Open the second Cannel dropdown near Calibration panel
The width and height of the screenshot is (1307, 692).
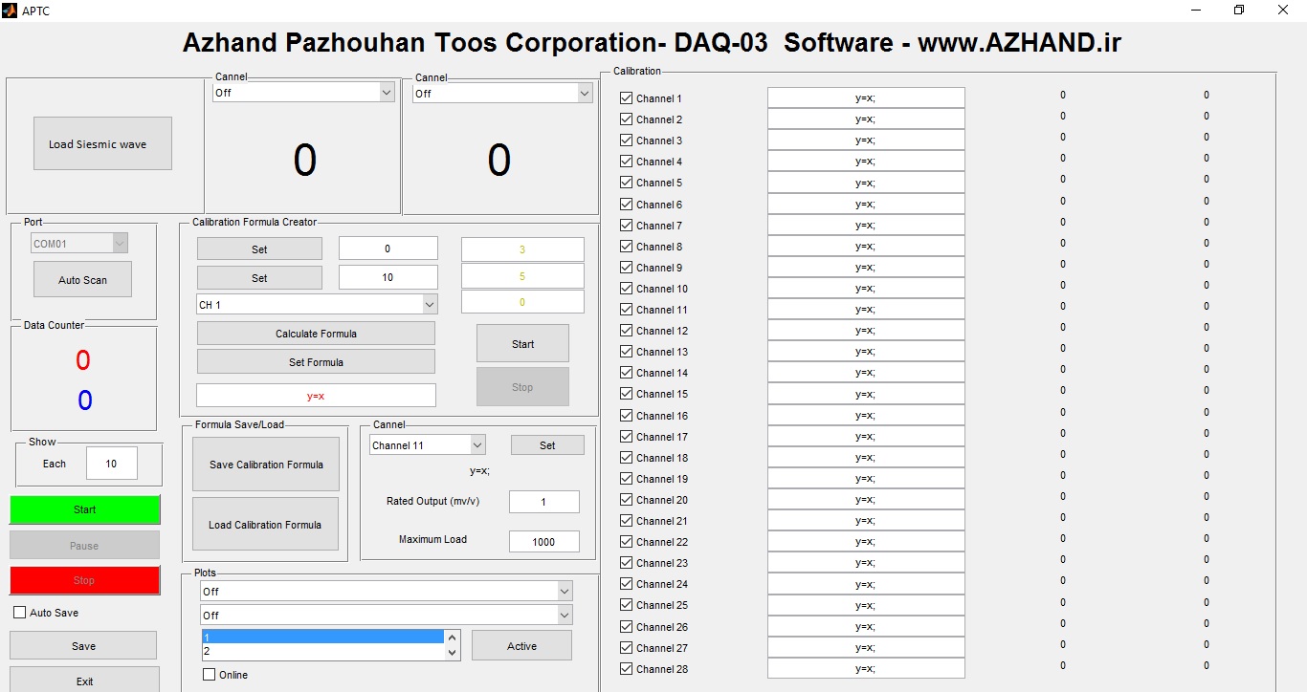(x=502, y=93)
